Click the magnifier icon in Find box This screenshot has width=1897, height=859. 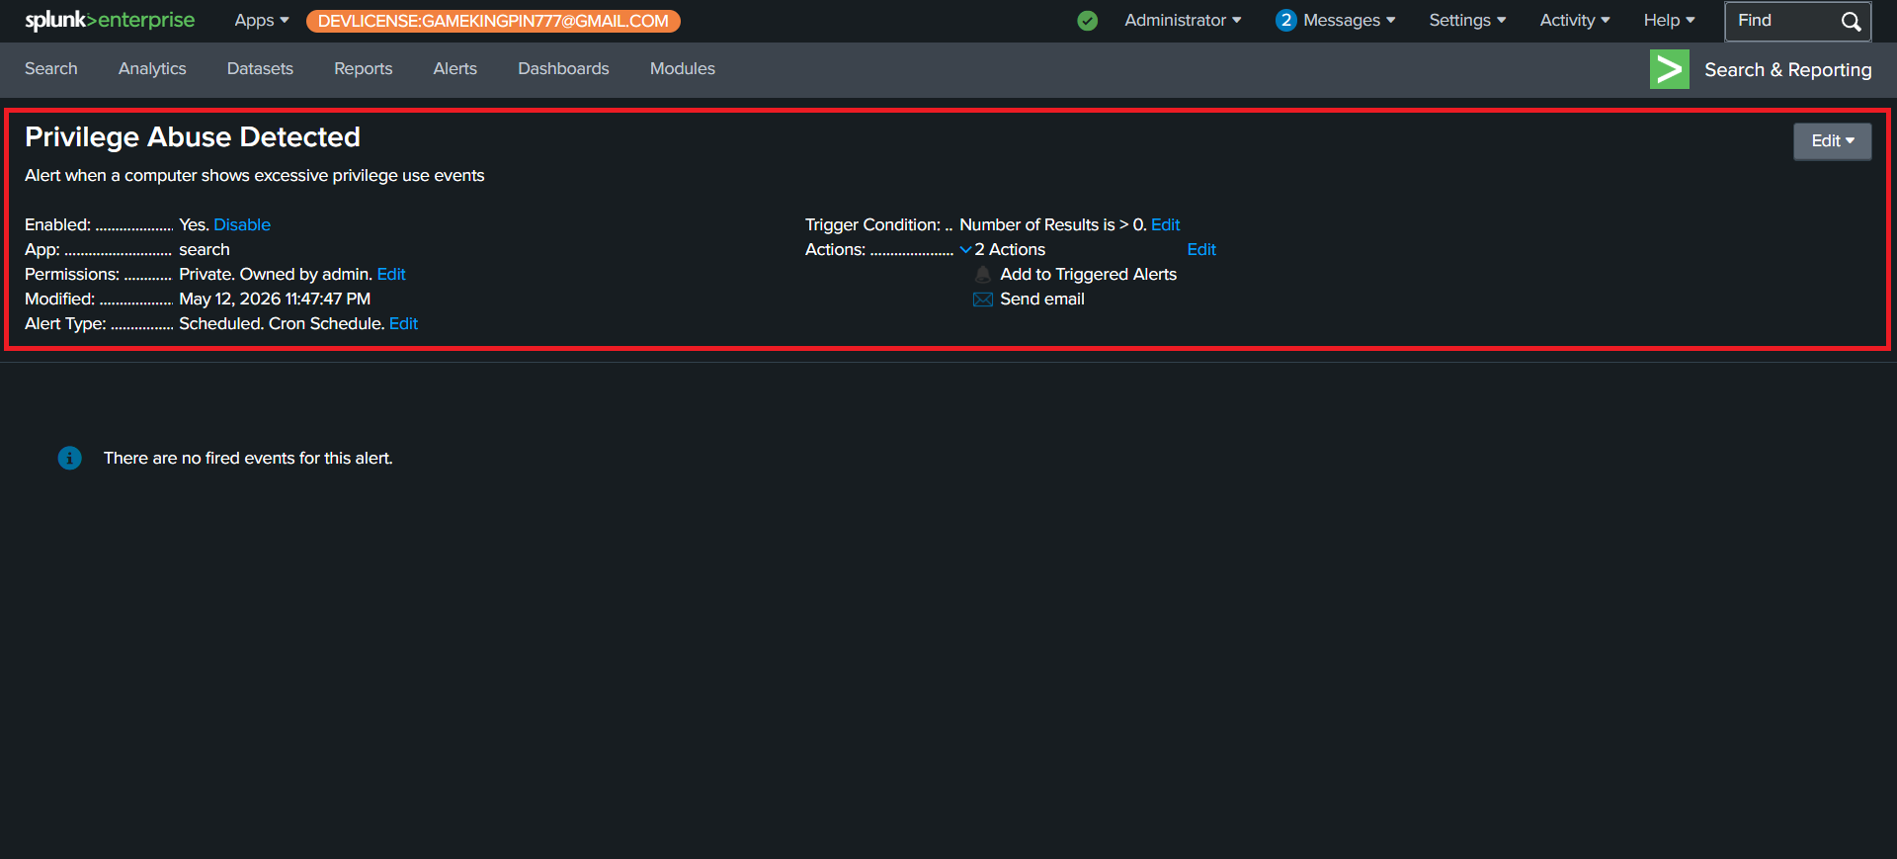1851,22
